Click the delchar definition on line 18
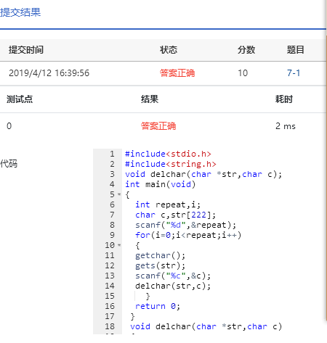 point(206,326)
